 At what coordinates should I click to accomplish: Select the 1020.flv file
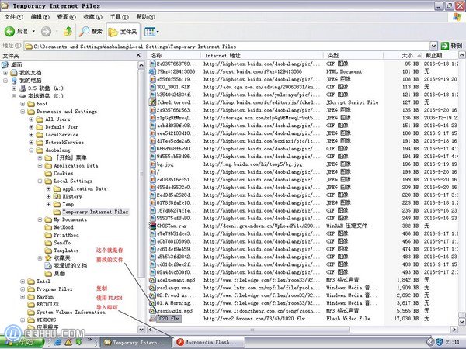(169, 319)
